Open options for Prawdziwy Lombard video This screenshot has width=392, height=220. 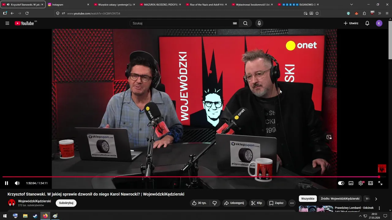coord(379,208)
